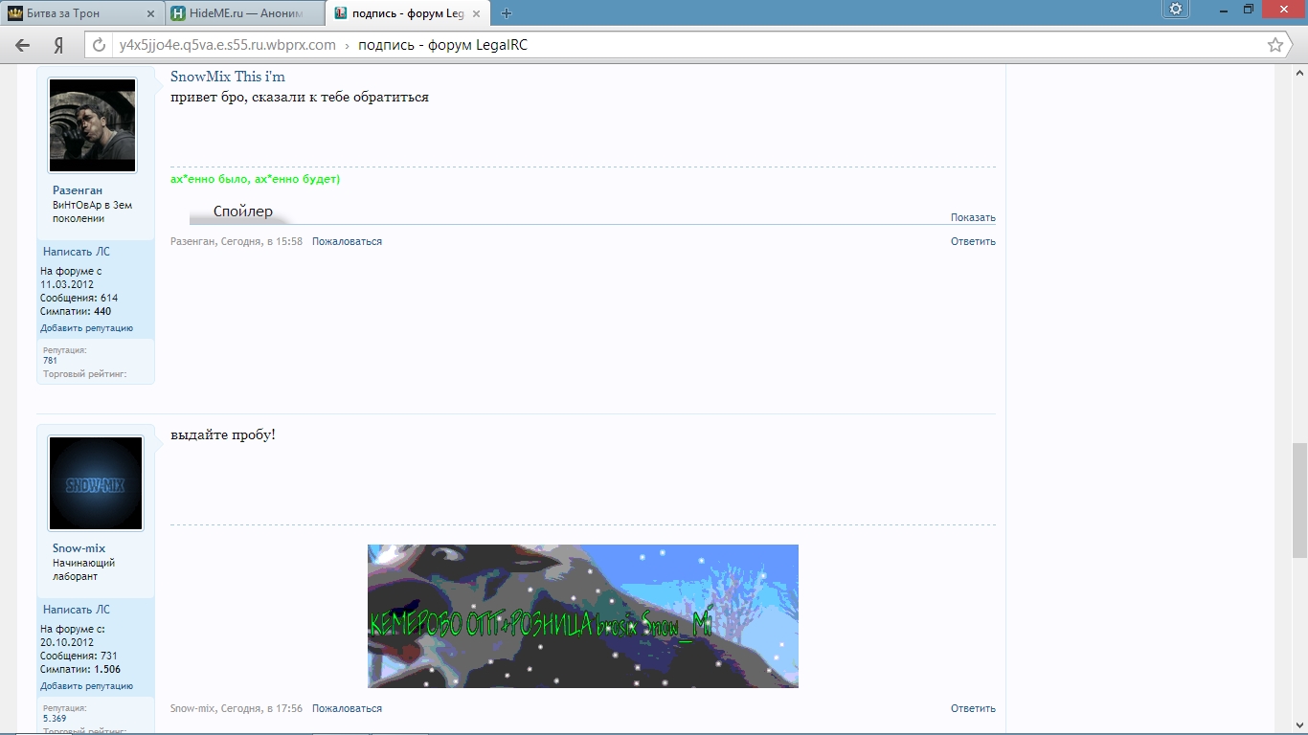Reply to Разенган's post with 'Ответить'
The height and width of the screenshot is (735, 1308).
(x=973, y=241)
